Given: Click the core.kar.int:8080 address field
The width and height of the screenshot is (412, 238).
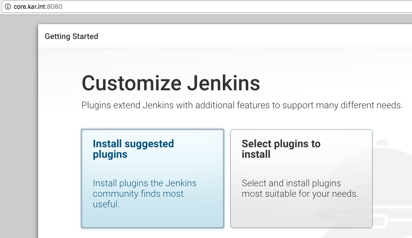Looking at the screenshot, I should click(x=207, y=7).
